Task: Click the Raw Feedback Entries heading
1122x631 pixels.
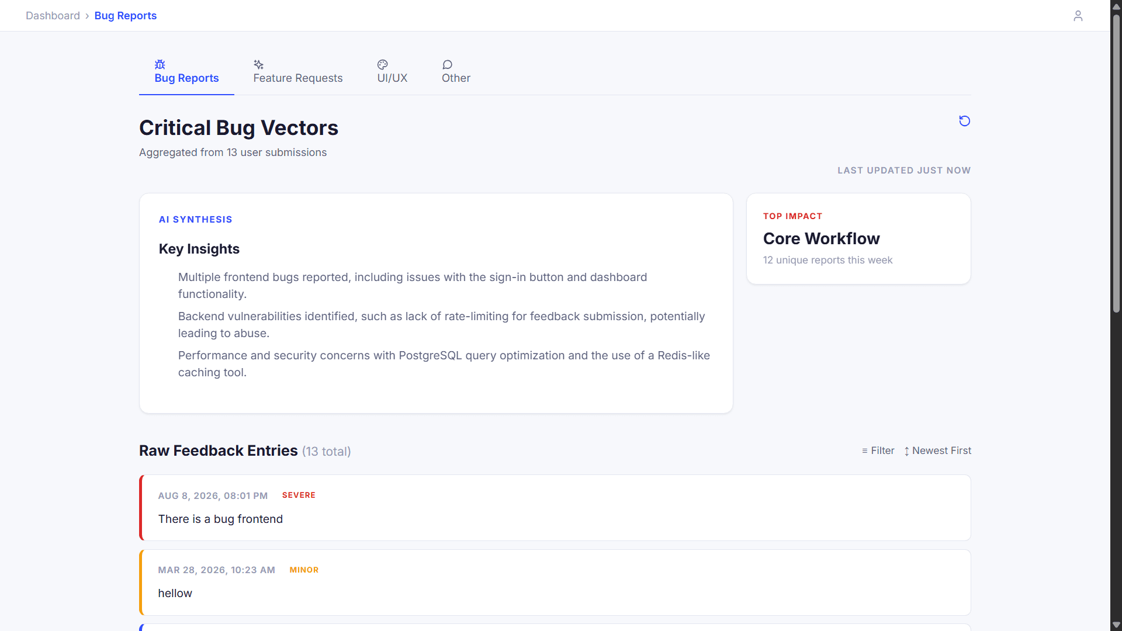Action: [219, 450]
